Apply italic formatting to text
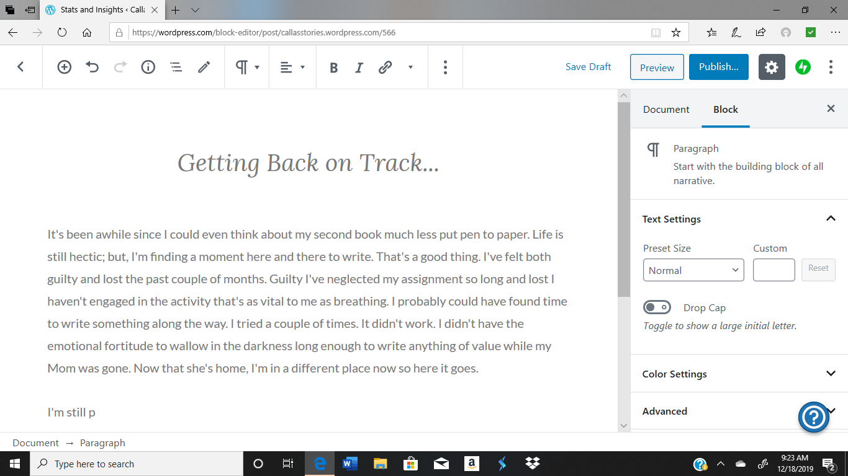Viewport: 848px width, 476px height. coord(359,68)
